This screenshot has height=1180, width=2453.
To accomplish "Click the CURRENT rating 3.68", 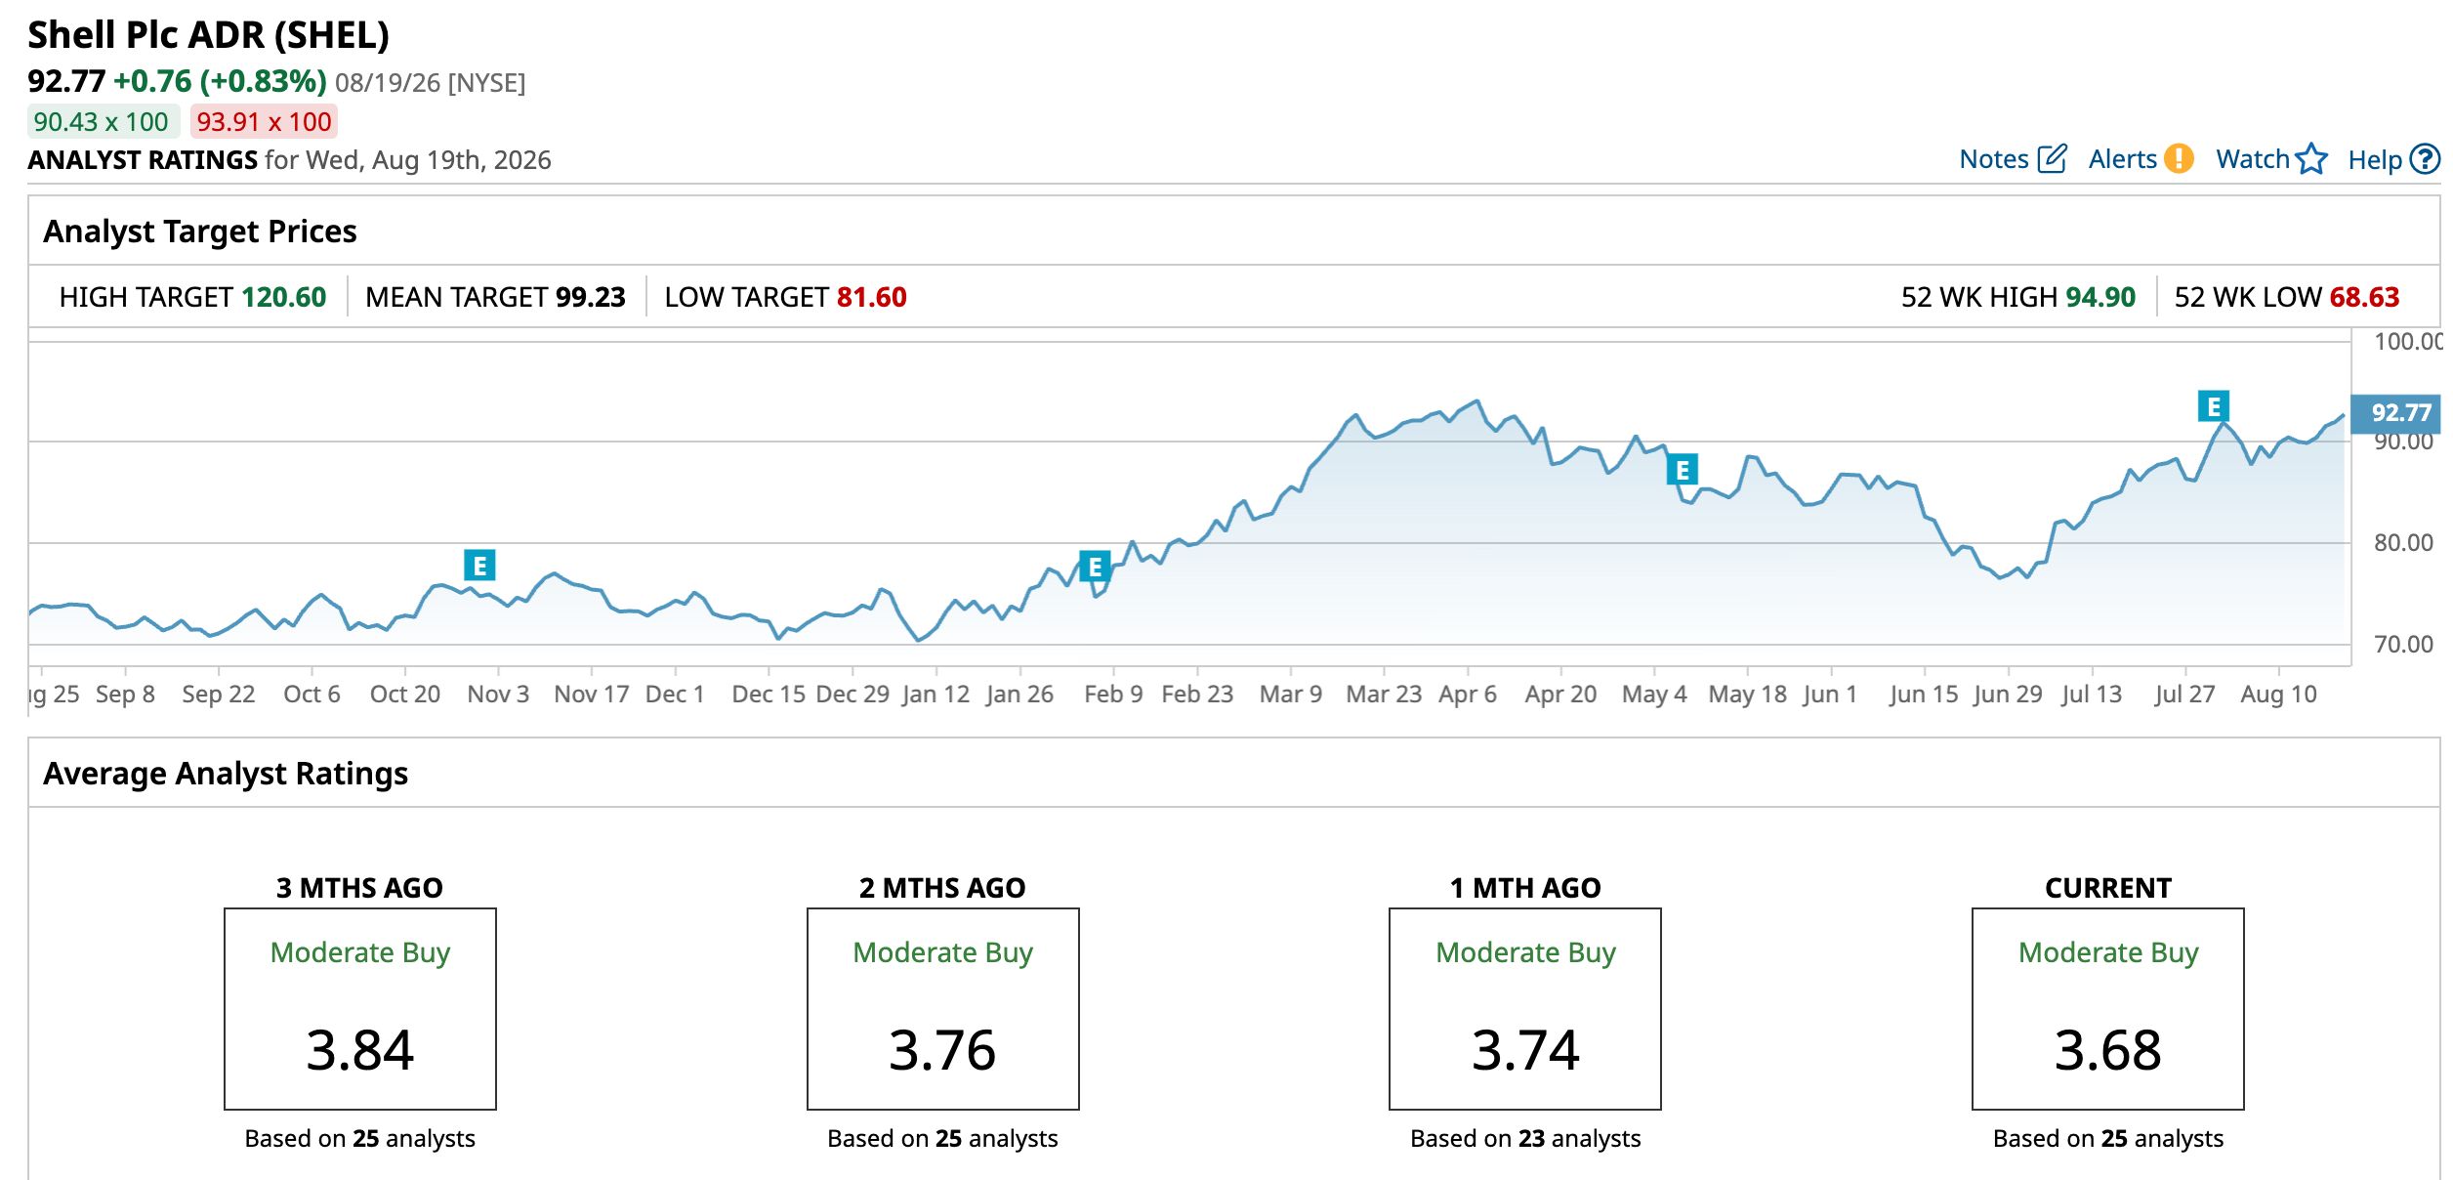I will [x=2108, y=1050].
